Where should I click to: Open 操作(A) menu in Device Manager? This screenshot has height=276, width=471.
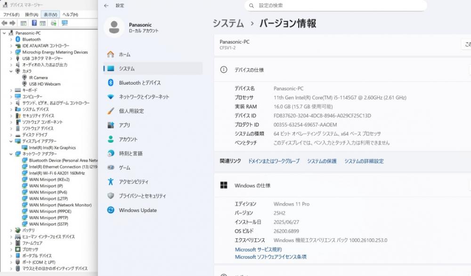click(x=32, y=15)
